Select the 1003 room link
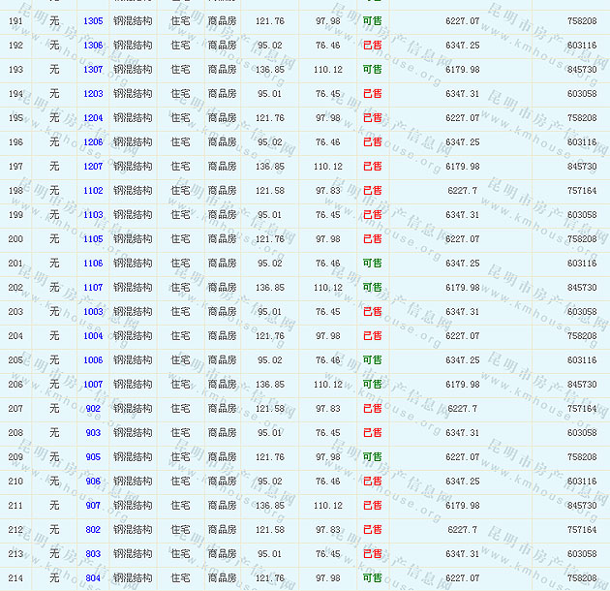The image size is (610, 591). coord(93,312)
